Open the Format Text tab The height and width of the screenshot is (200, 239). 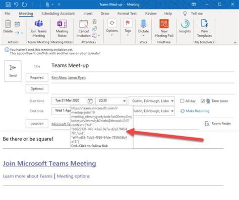(127, 14)
